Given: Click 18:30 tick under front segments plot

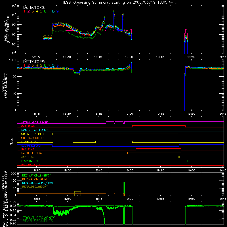Looking at the screenshot, I should coord(67,57).
